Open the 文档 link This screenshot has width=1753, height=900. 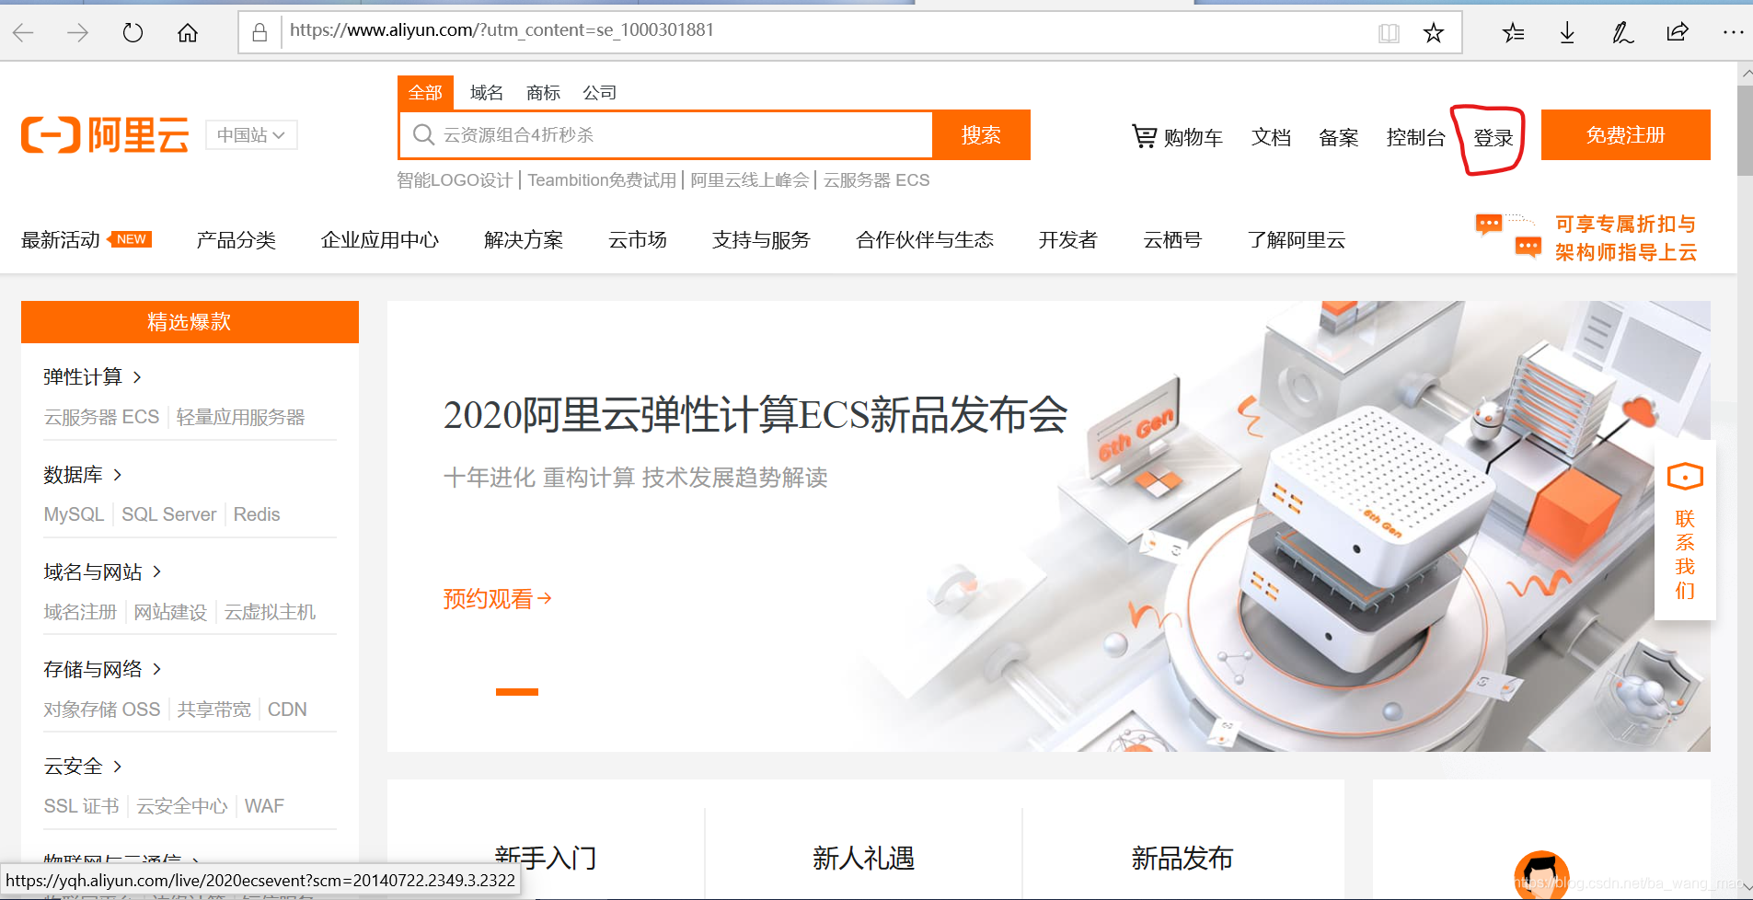1271,138
